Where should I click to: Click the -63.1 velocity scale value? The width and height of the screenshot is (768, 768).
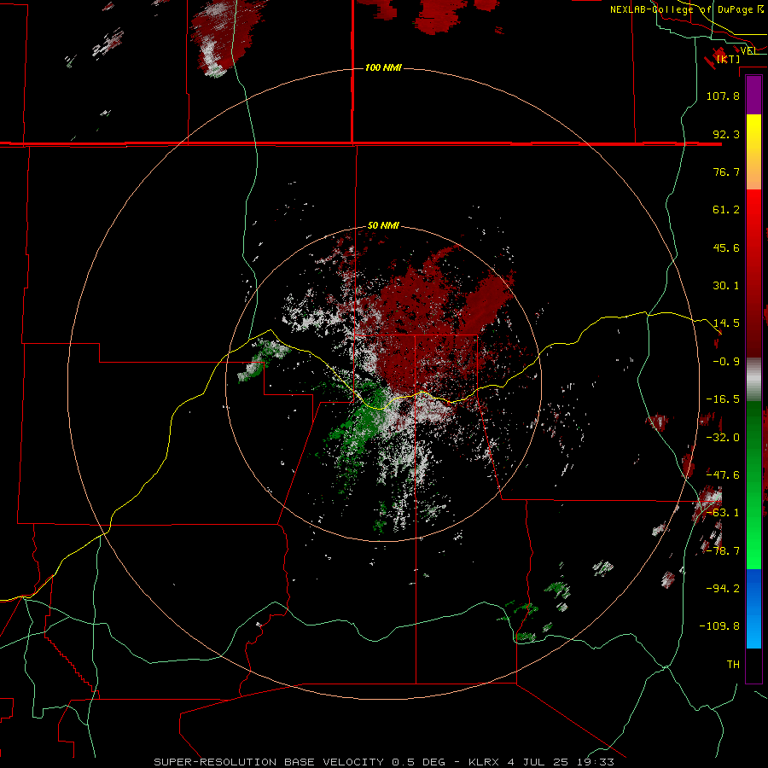[x=723, y=513]
